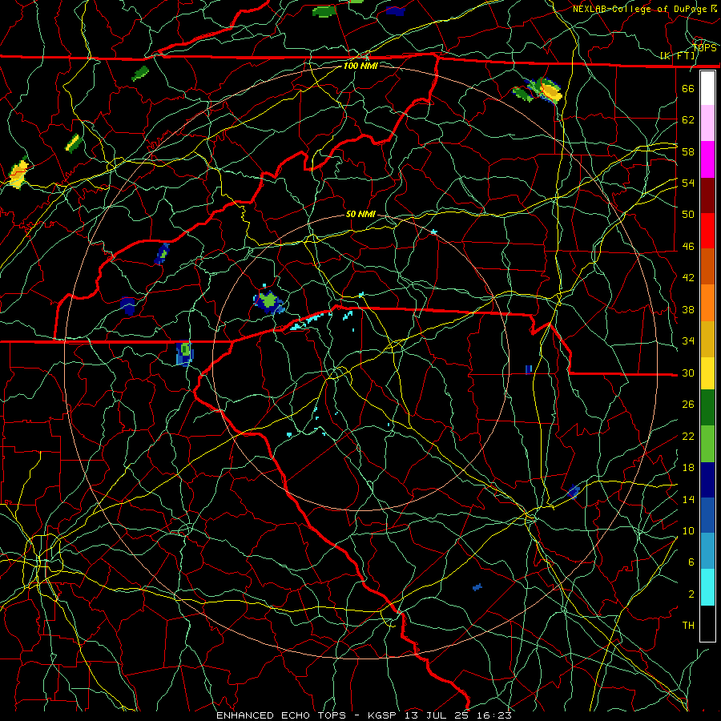721x721 pixels.
Task: Click the yellow legend swatch
Action: 707,373
